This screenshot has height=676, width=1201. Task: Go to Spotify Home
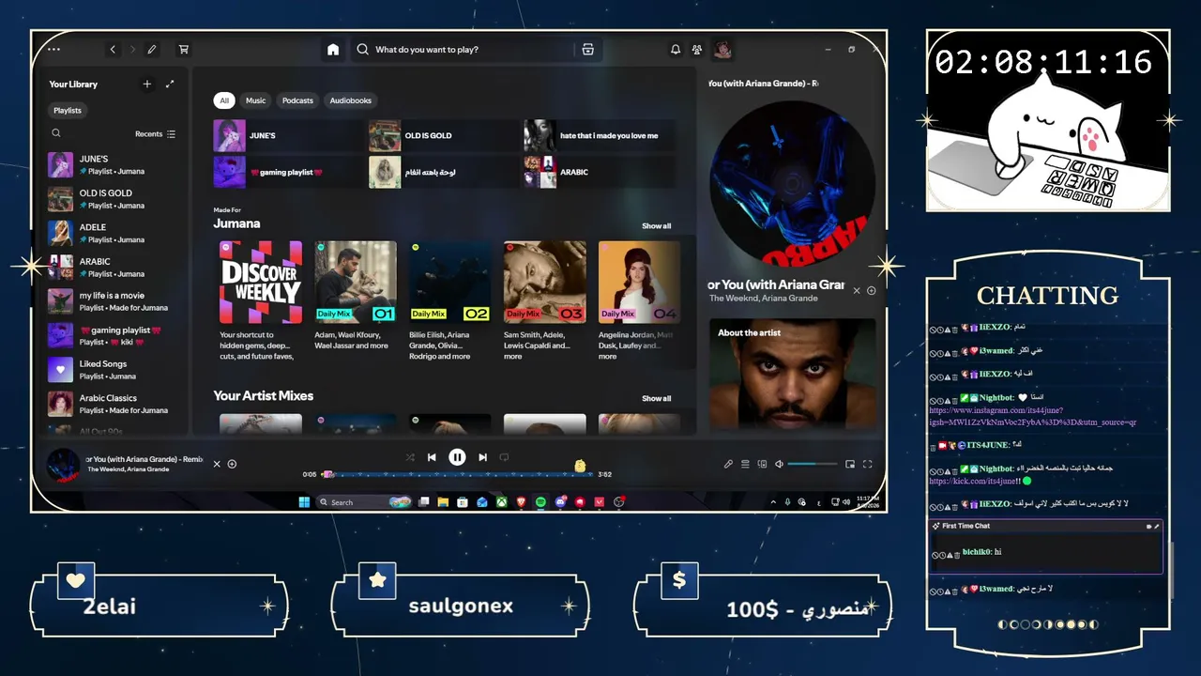coord(333,50)
